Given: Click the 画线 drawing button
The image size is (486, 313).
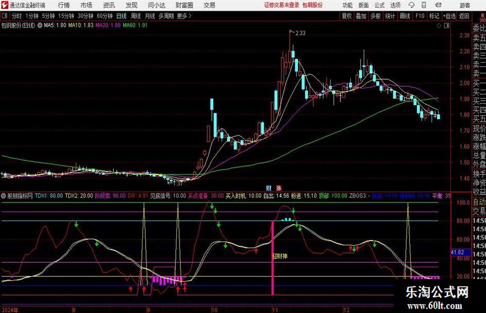Looking at the screenshot, I should click(x=405, y=16).
